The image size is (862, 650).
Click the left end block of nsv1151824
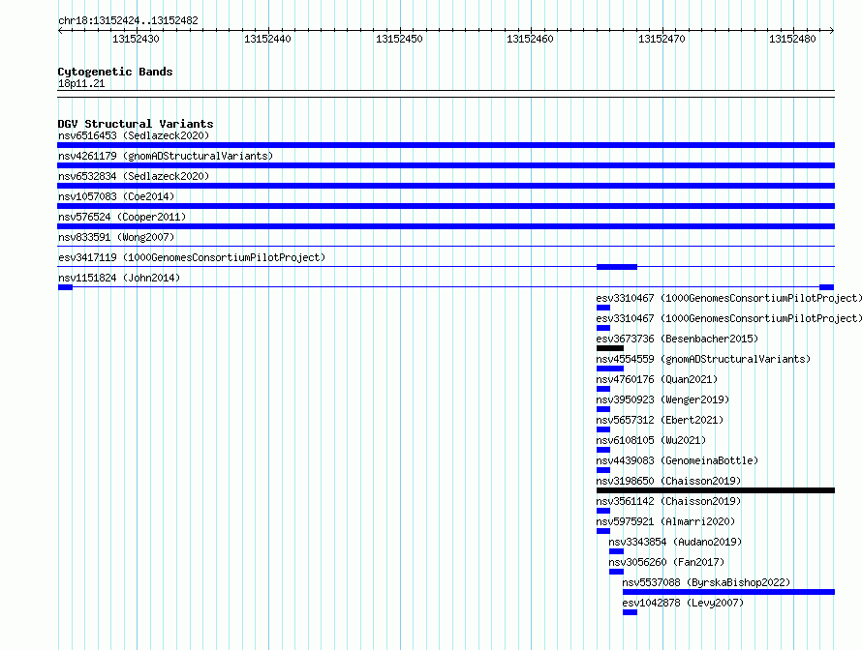tap(66, 287)
